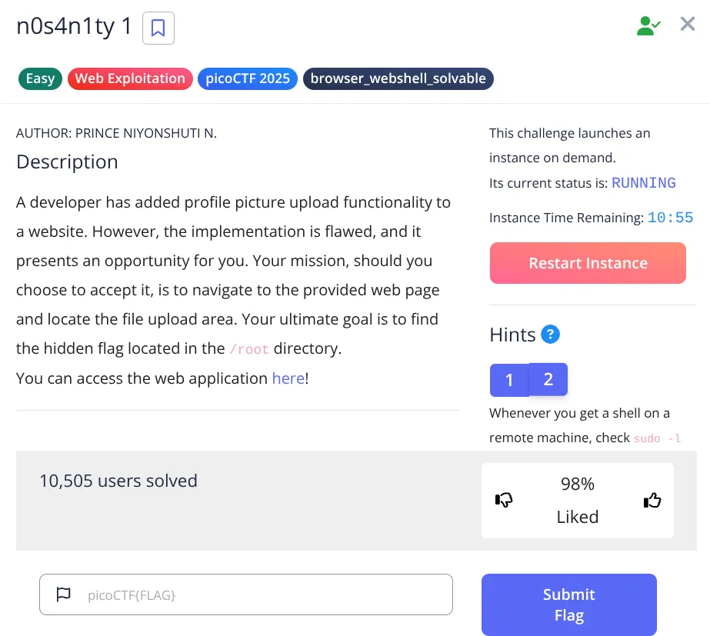Click the thumbs down icon to dislike
This screenshot has height=636, width=710.
tap(504, 500)
